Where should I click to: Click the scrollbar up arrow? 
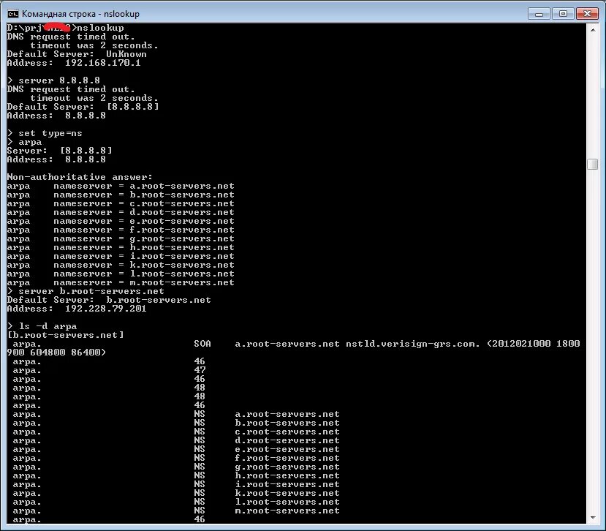pos(592,30)
